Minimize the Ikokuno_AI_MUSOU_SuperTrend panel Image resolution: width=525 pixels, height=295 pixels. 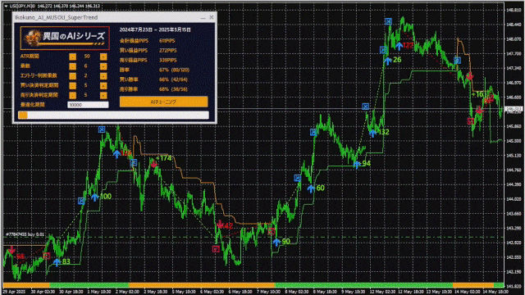pos(203,17)
